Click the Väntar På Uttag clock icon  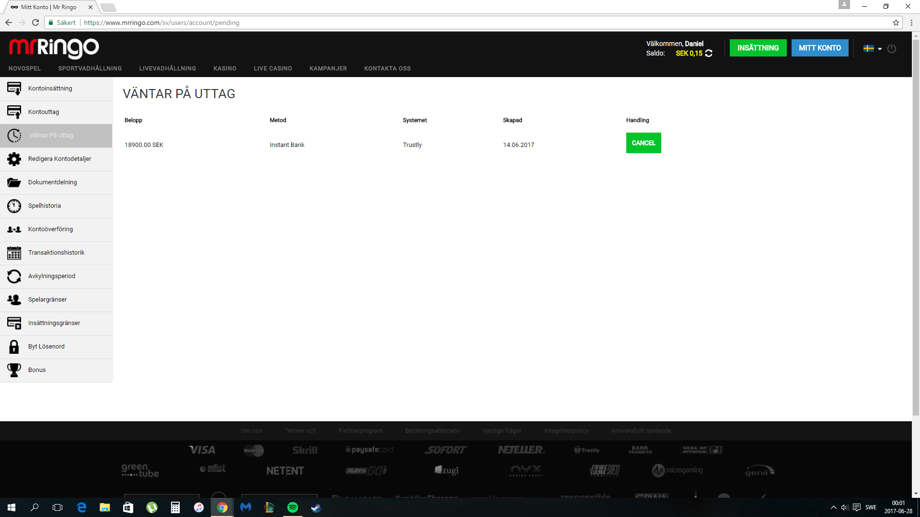(x=14, y=135)
